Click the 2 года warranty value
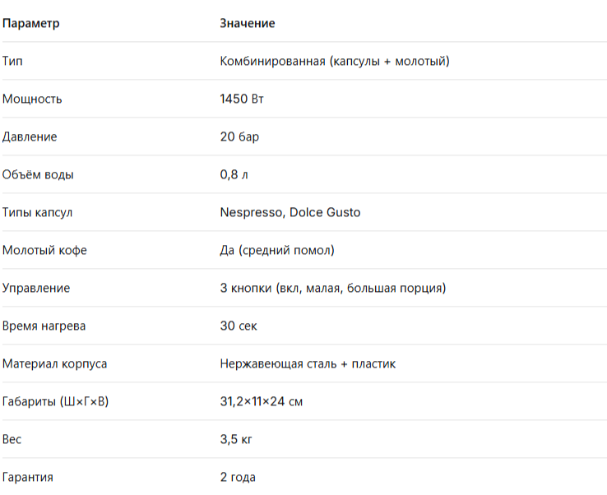Image resolution: width=607 pixels, height=495 pixels. pos(238,477)
